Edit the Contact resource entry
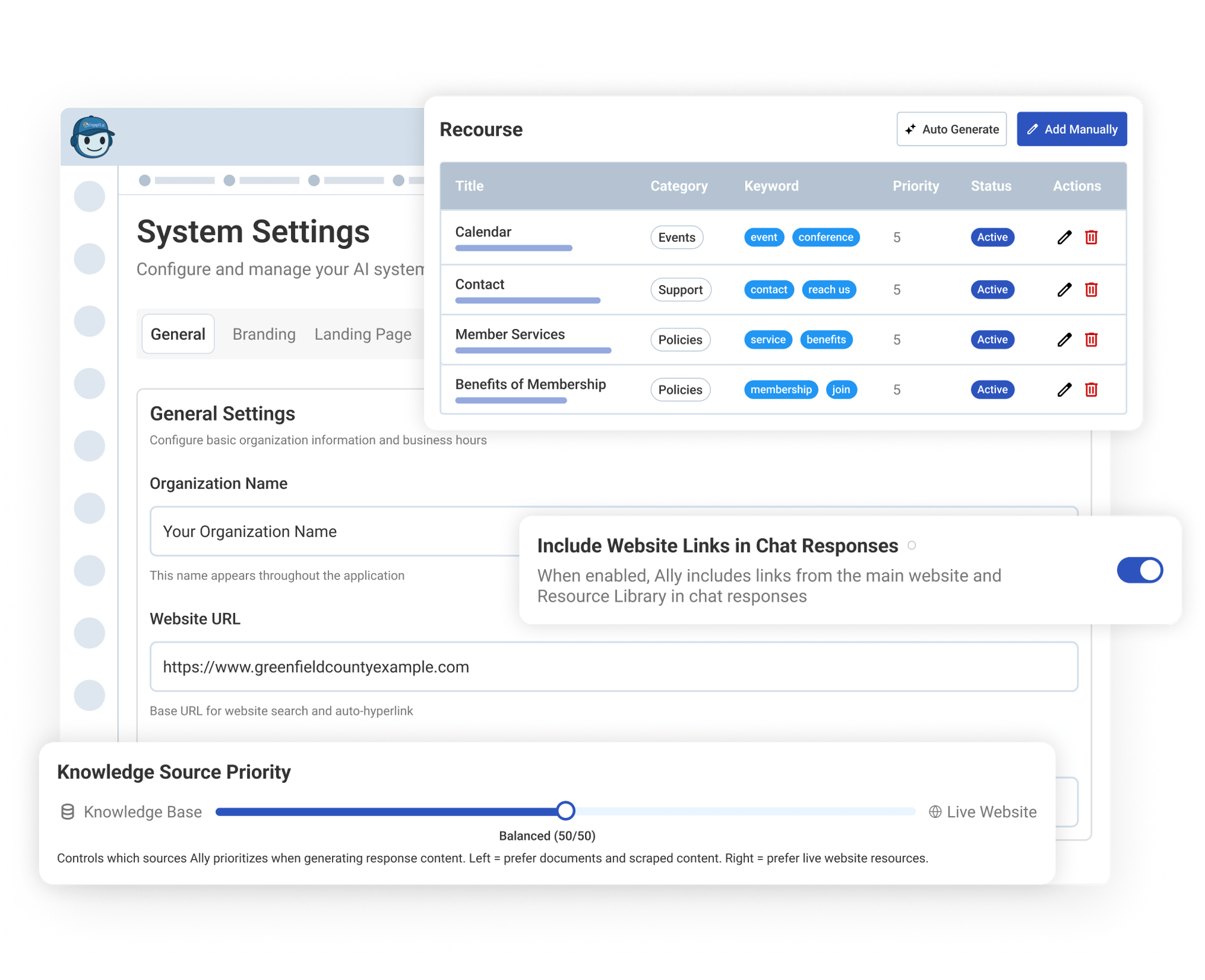Viewport: 1205px width, 980px height. pos(1064,290)
